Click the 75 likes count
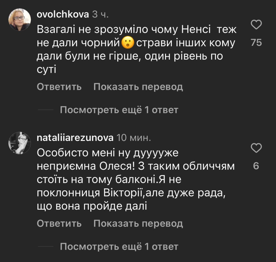Viewport: 276px width, 262px height. coord(256,43)
